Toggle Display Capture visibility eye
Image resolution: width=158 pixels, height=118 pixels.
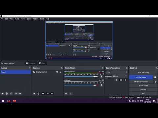pos(57,72)
